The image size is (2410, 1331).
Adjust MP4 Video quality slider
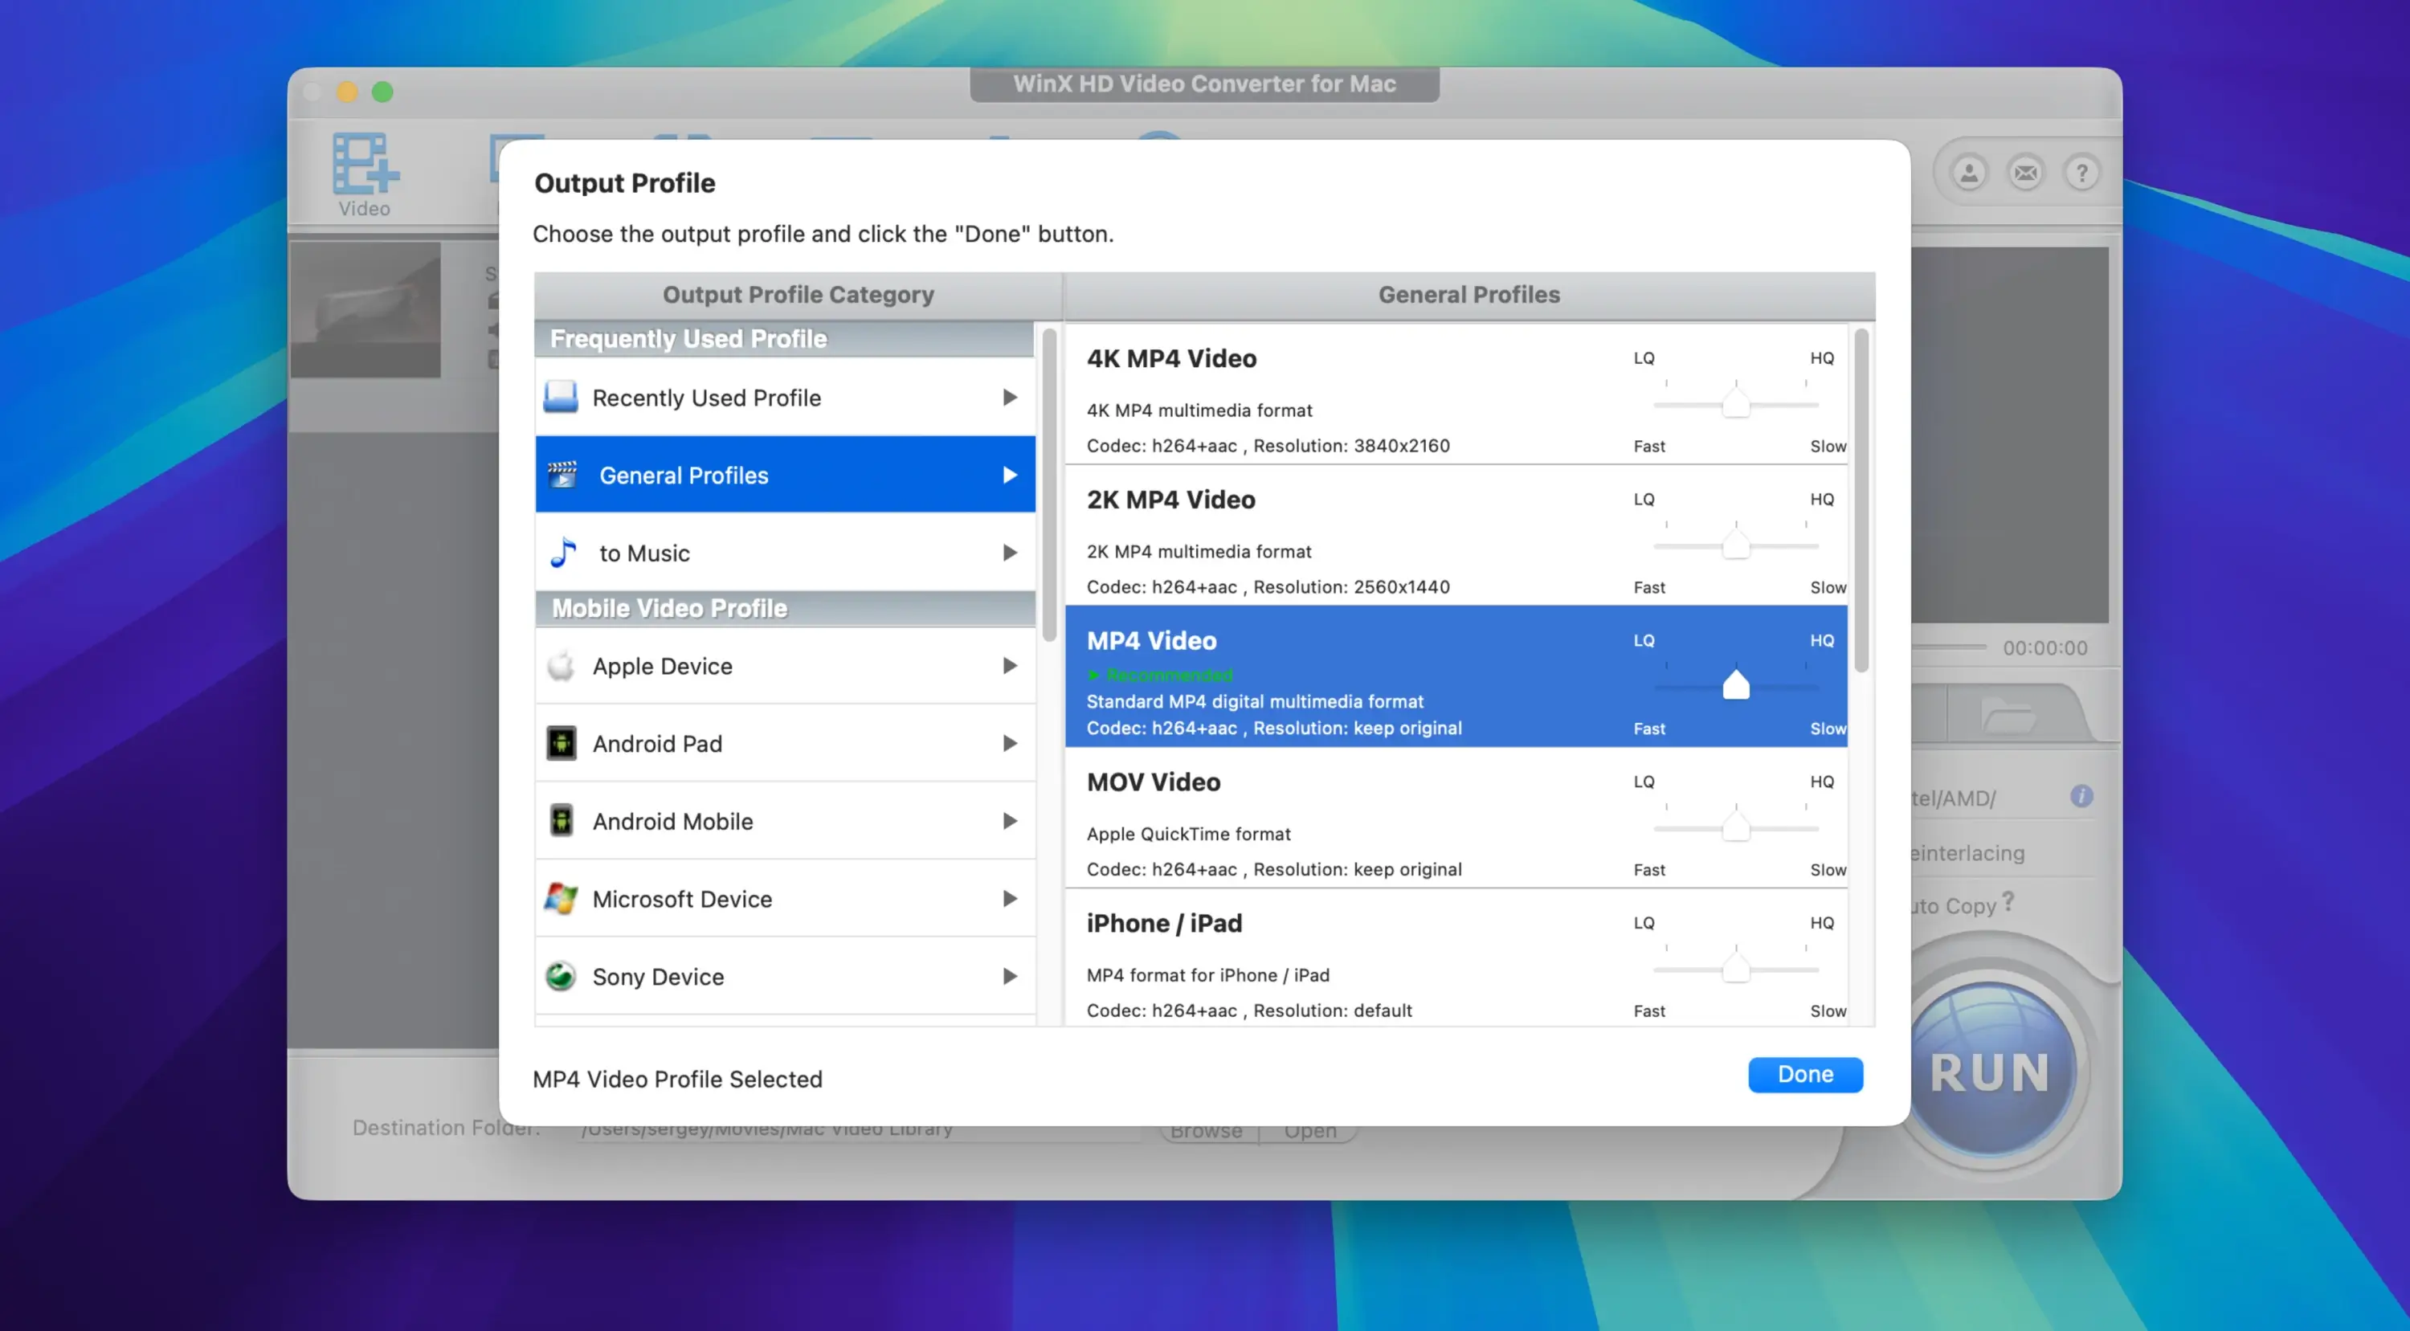(1735, 686)
